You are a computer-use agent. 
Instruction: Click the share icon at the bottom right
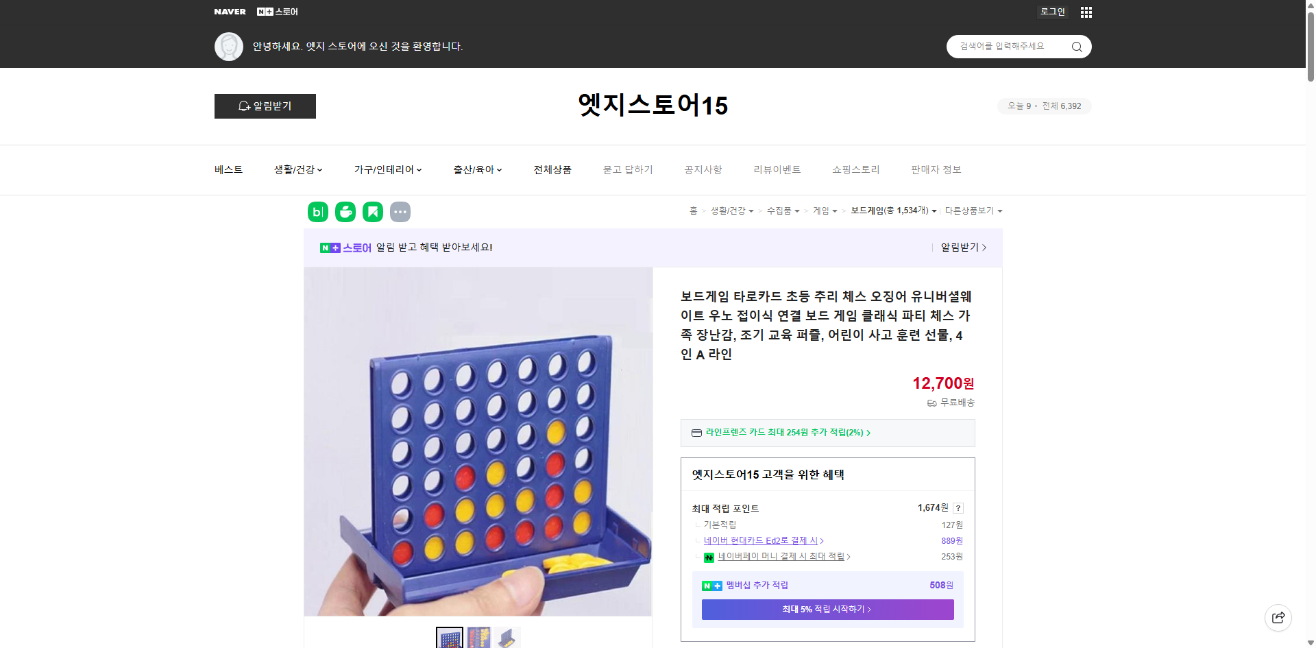pyautogui.click(x=1278, y=617)
